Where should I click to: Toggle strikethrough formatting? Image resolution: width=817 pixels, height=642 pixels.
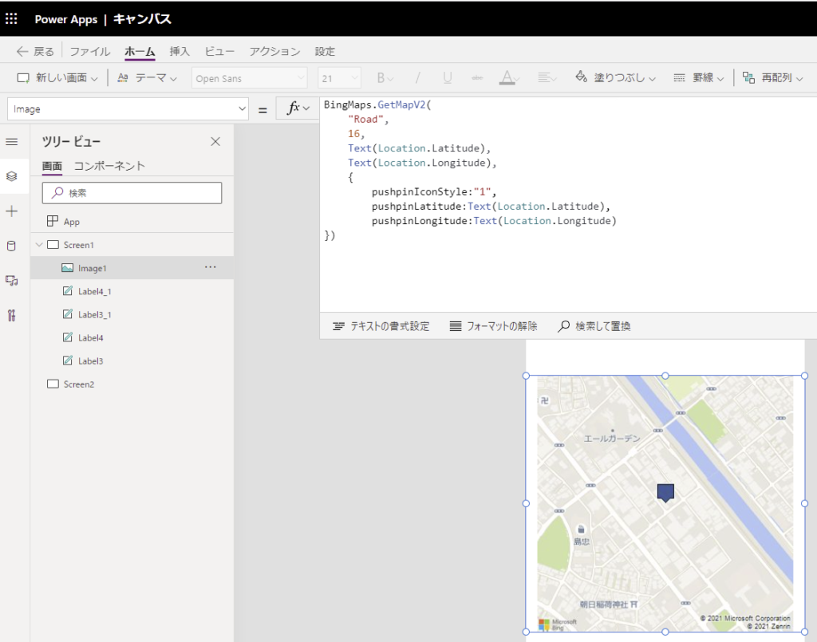[x=477, y=78]
